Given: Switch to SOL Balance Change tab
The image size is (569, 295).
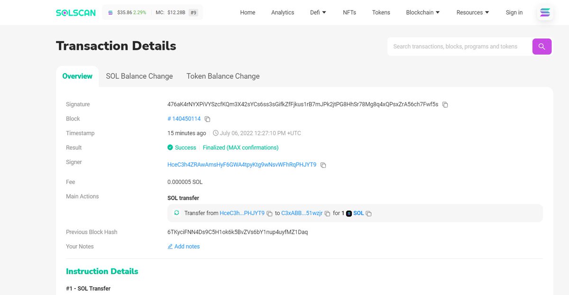Looking at the screenshot, I should [x=139, y=76].
